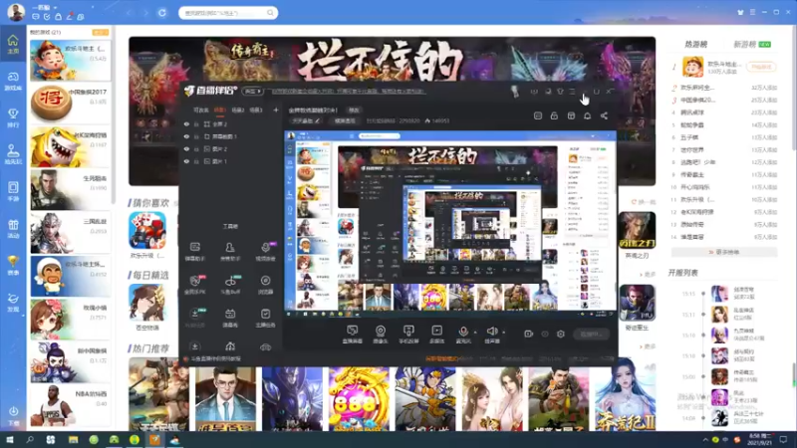Click the microphone icon in the streaming tool

pyautogui.click(x=463, y=332)
